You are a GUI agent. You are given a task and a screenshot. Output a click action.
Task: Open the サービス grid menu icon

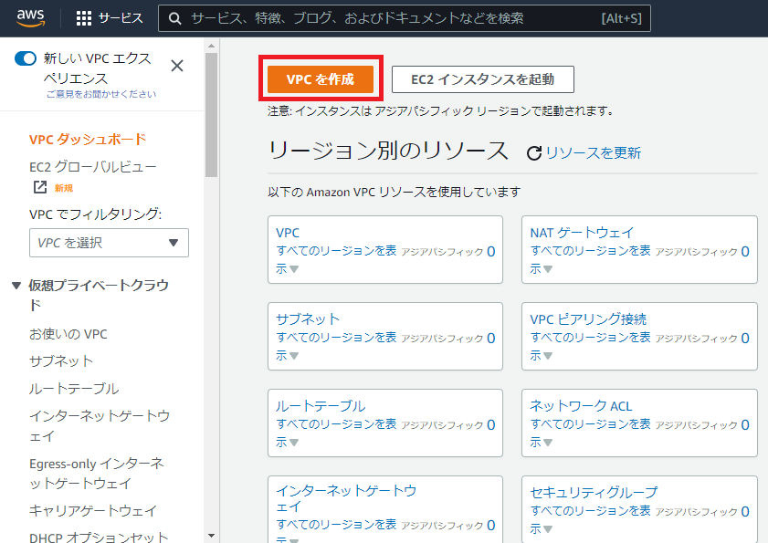point(84,18)
